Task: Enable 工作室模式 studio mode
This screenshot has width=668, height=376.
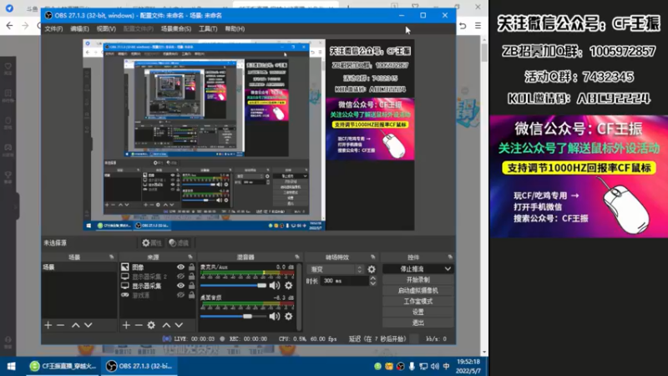Action: click(418, 301)
